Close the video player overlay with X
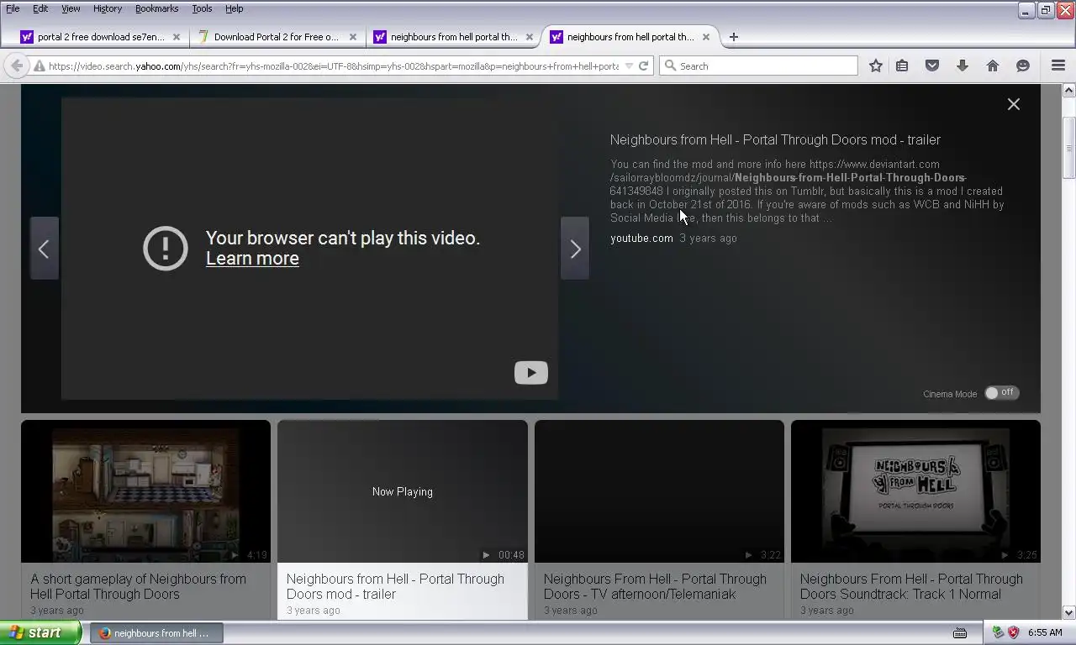The image size is (1076, 645). tap(1014, 104)
